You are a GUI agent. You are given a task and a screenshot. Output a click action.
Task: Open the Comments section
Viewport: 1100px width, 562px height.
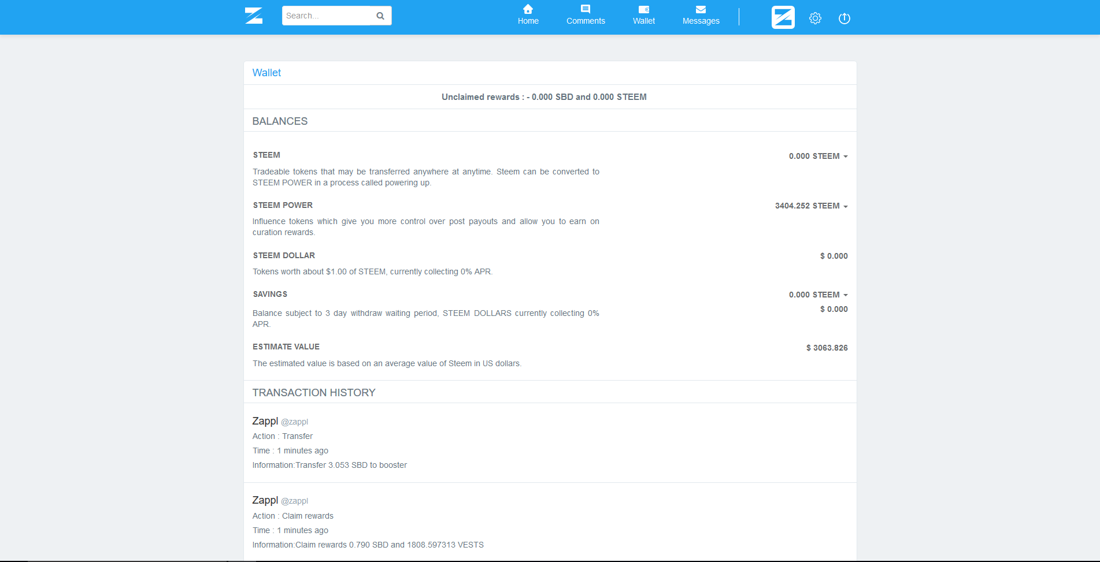click(x=586, y=16)
